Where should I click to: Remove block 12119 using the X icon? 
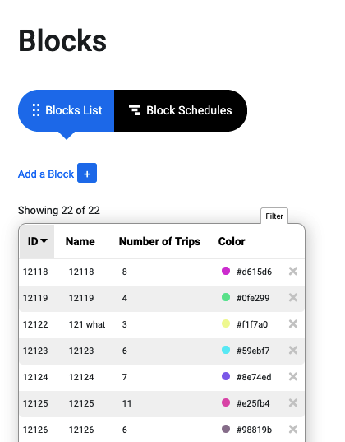293,297
